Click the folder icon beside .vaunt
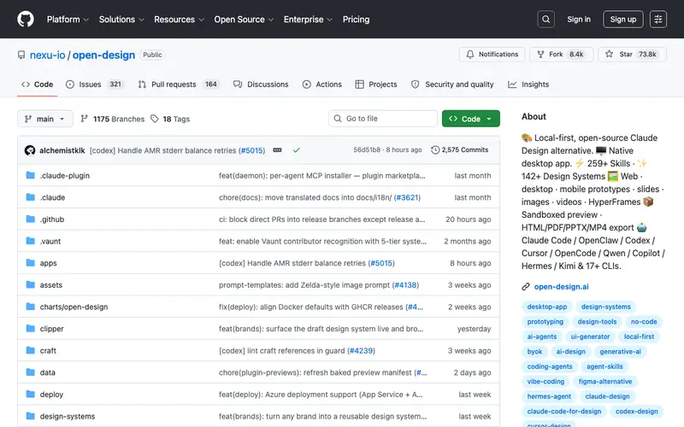684x427 pixels. 31,241
